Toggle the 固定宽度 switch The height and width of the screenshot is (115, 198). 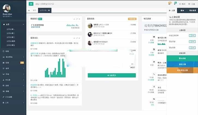pyautogui.click(x=192, y=48)
